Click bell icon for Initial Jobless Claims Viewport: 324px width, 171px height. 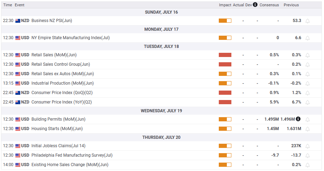[308, 146]
